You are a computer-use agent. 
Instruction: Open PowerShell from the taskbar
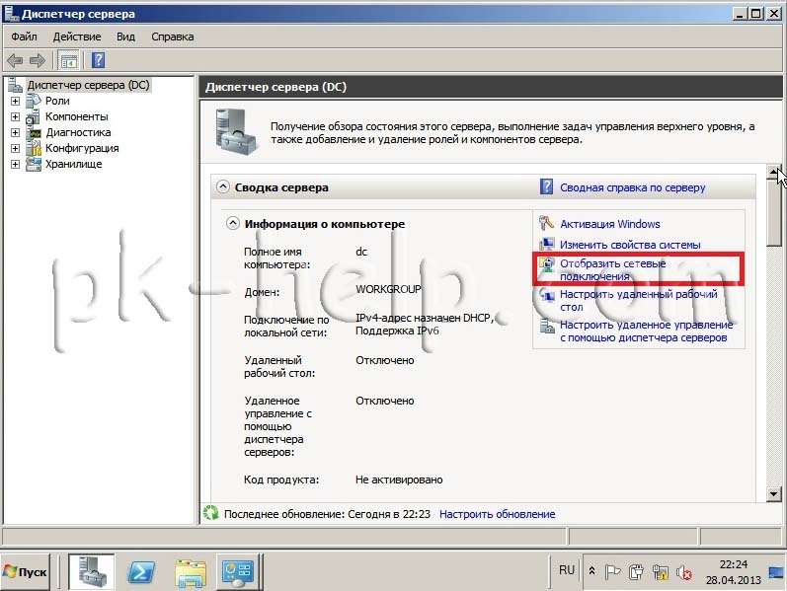(x=143, y=571)
